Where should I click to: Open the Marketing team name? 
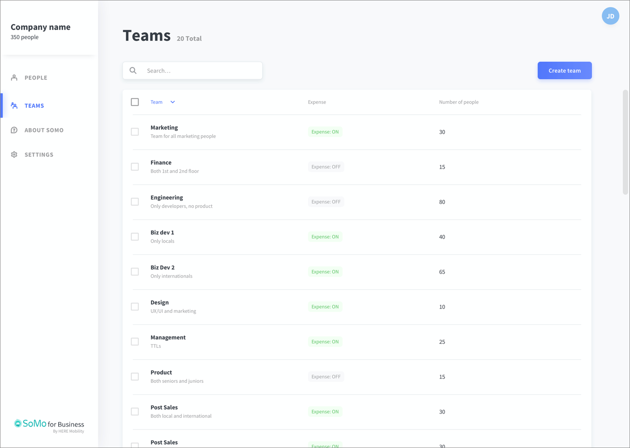pos(164,127)
